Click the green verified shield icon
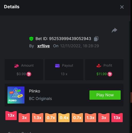The width and height of the screenshot is (132, 133). click(31, 39)
